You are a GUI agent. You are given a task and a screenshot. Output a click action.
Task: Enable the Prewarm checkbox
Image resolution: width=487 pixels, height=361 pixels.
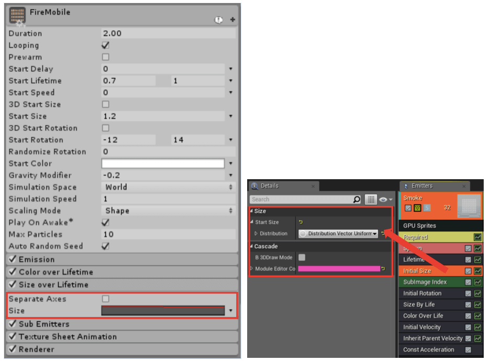pos(105,57)
